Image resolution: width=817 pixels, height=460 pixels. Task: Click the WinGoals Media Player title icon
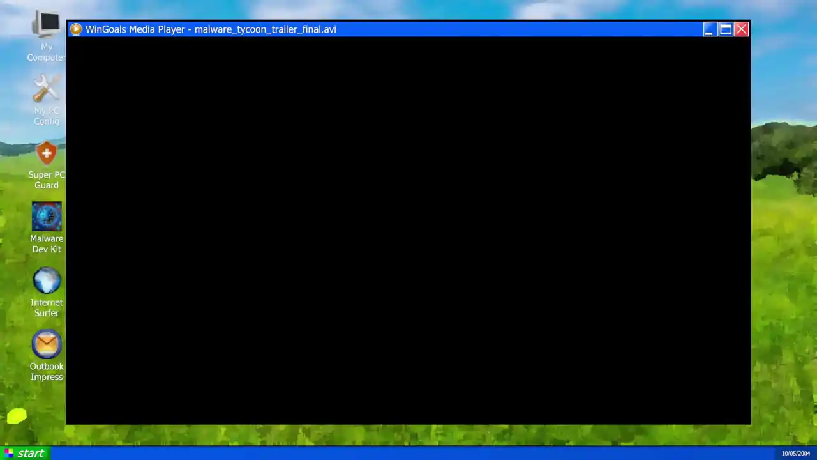[76, 29]
